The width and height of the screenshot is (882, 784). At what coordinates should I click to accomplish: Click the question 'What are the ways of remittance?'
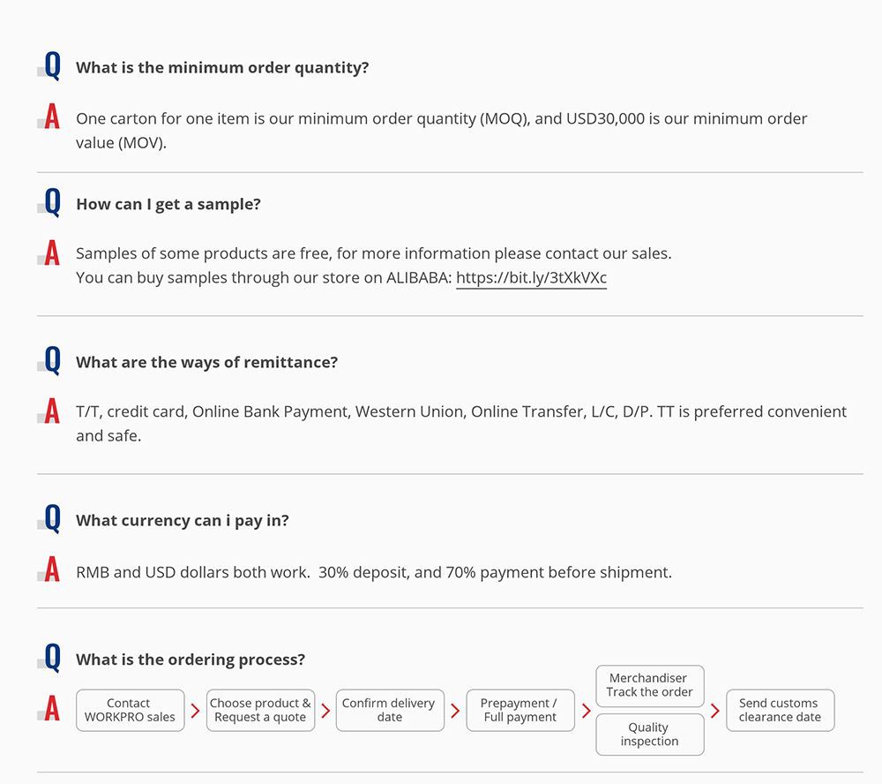(206, 362)
